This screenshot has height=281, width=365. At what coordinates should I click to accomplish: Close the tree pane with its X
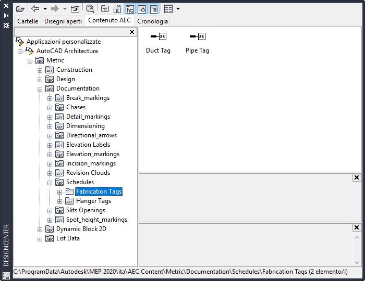point(132,32)
